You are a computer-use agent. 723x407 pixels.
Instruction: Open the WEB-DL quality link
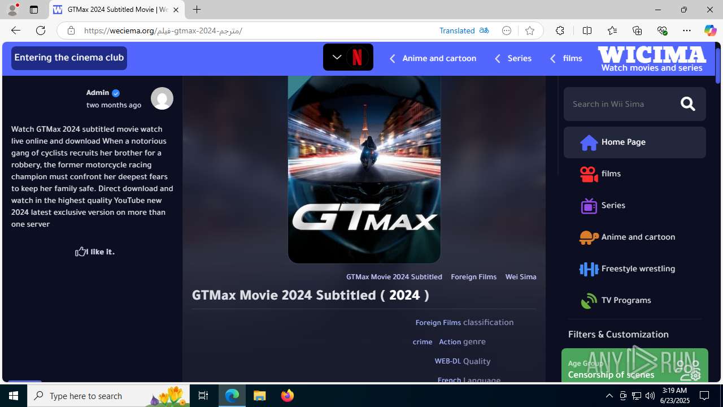(x=448, y=361)
